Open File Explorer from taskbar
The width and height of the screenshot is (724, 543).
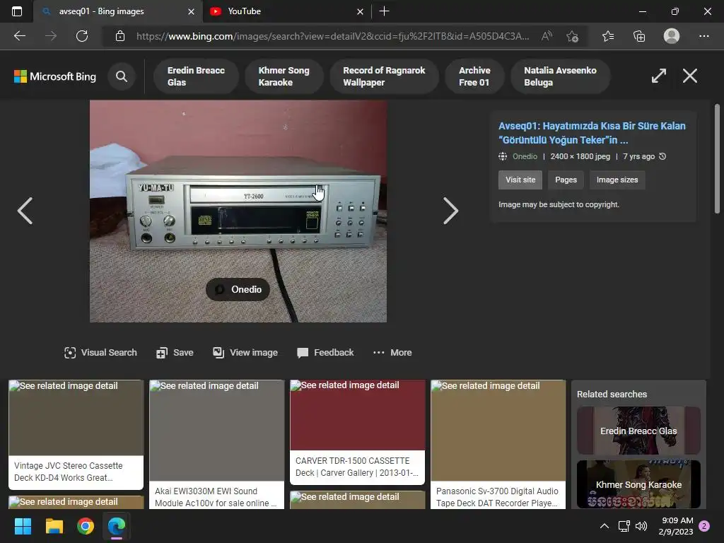(54, 526)
